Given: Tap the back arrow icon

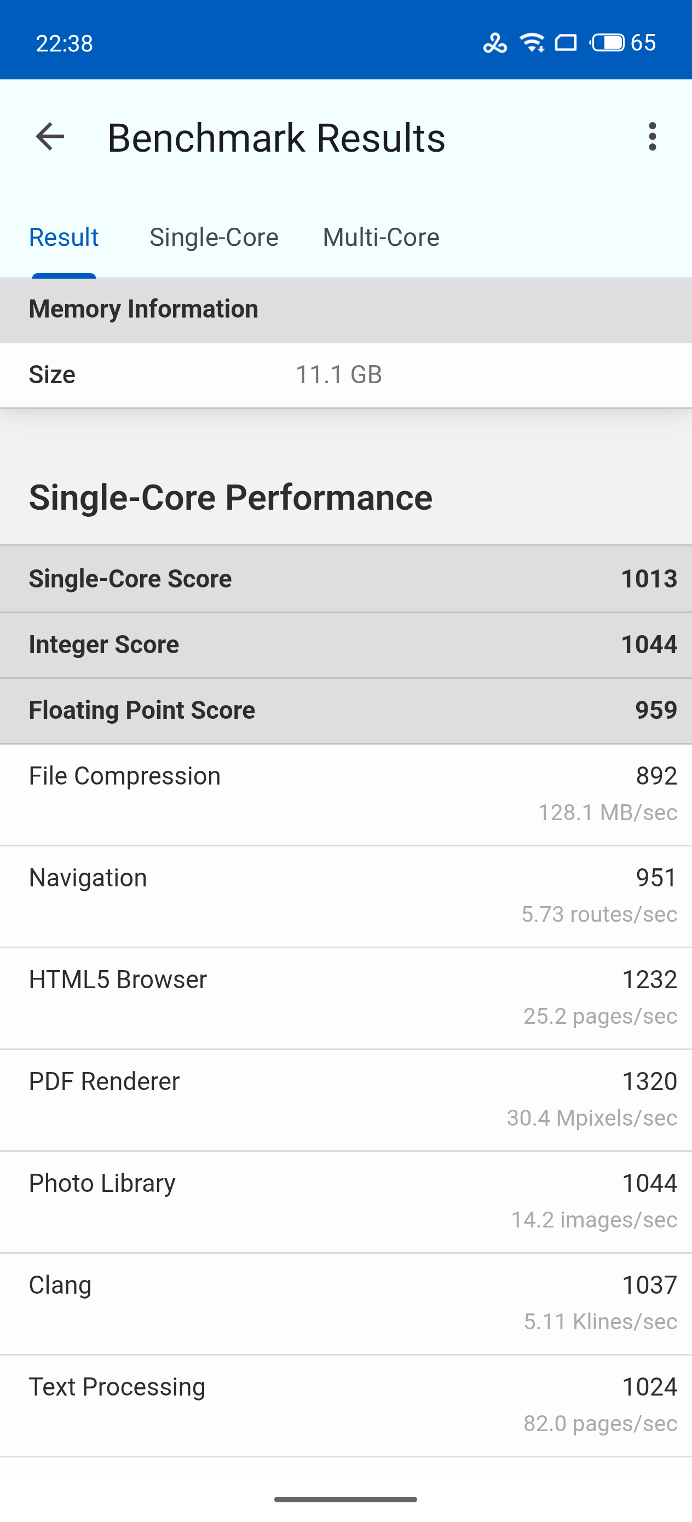Looking at the screenshot, I should tap(50, 137).
